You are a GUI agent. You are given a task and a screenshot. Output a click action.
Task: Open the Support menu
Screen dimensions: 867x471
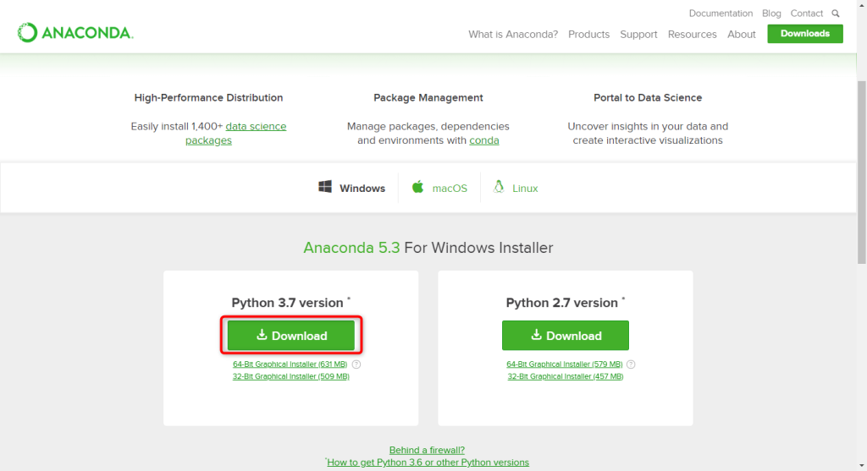click(x=638, y=34)
